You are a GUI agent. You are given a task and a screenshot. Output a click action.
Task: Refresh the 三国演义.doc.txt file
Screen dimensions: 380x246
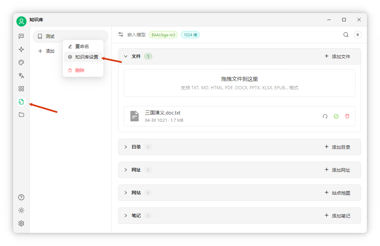point(325,116)
